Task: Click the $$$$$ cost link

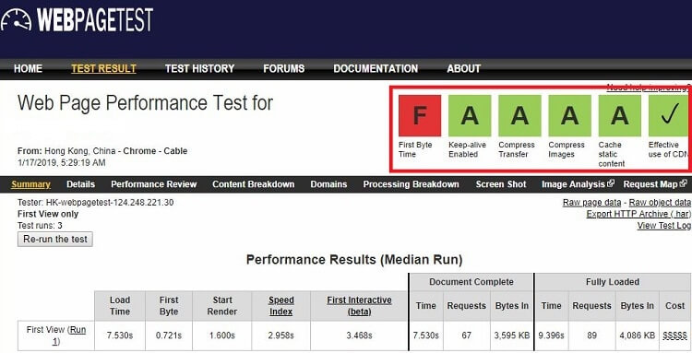Action: 674,335
